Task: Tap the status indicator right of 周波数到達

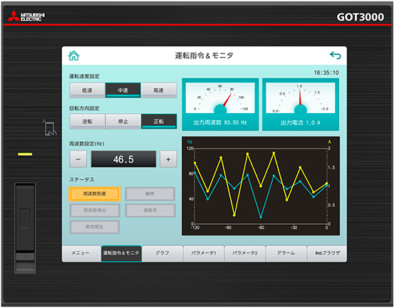Action: click(150, 193)
